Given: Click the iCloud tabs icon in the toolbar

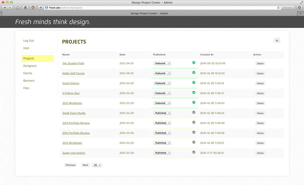Looking at the screenshot, I should [x=18, y=7].
